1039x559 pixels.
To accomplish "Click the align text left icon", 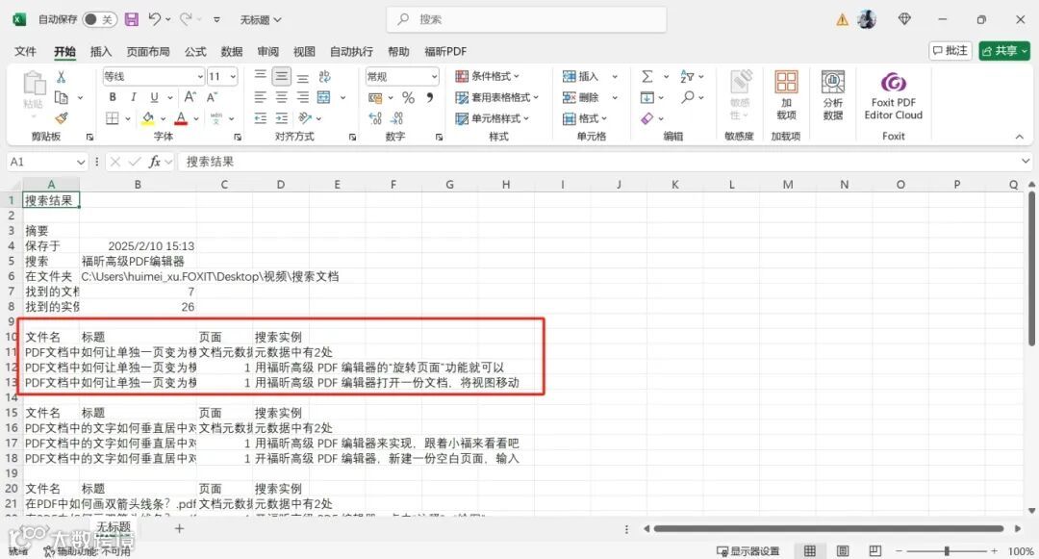I will (x=261, y=97).
